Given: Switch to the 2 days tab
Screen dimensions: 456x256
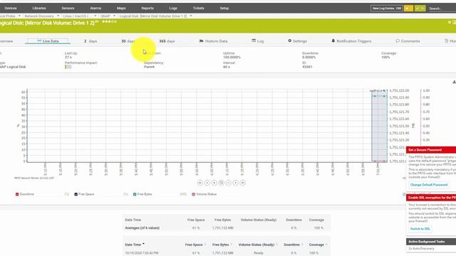Looking at the screenshot, I should [x=90, y=41].
